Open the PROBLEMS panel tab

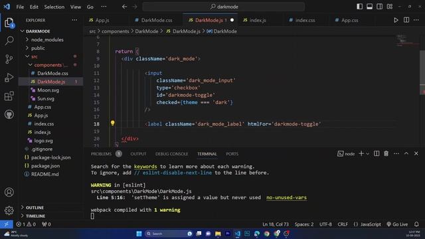101,153
